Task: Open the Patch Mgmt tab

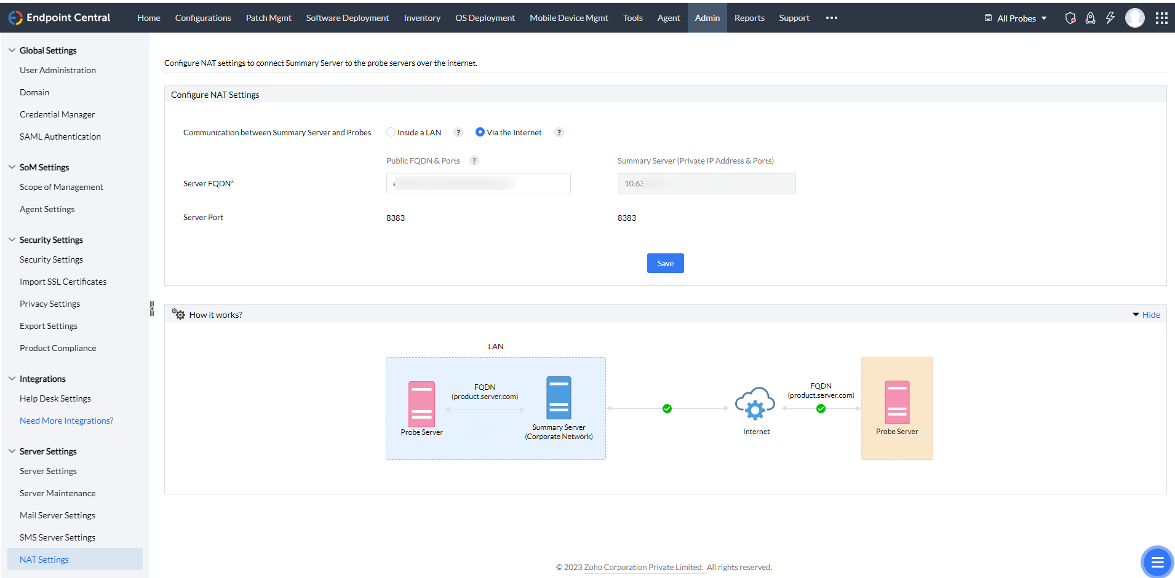Action: (269, 18)
